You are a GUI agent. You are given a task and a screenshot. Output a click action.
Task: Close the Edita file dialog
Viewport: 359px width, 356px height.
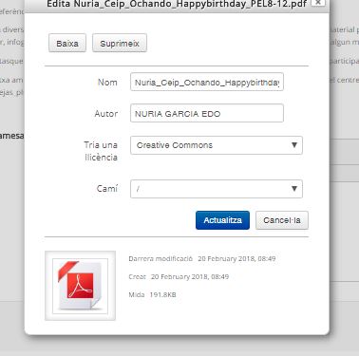(318, 3)
